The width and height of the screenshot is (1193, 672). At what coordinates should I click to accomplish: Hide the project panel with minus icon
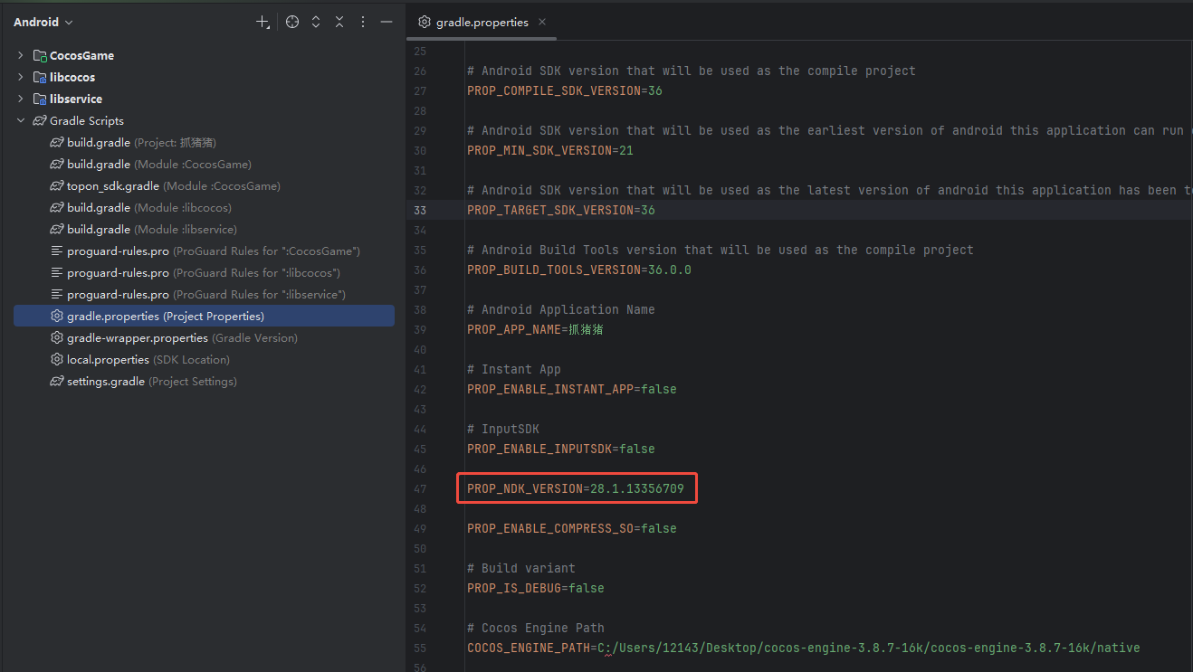tap(387, 22)
